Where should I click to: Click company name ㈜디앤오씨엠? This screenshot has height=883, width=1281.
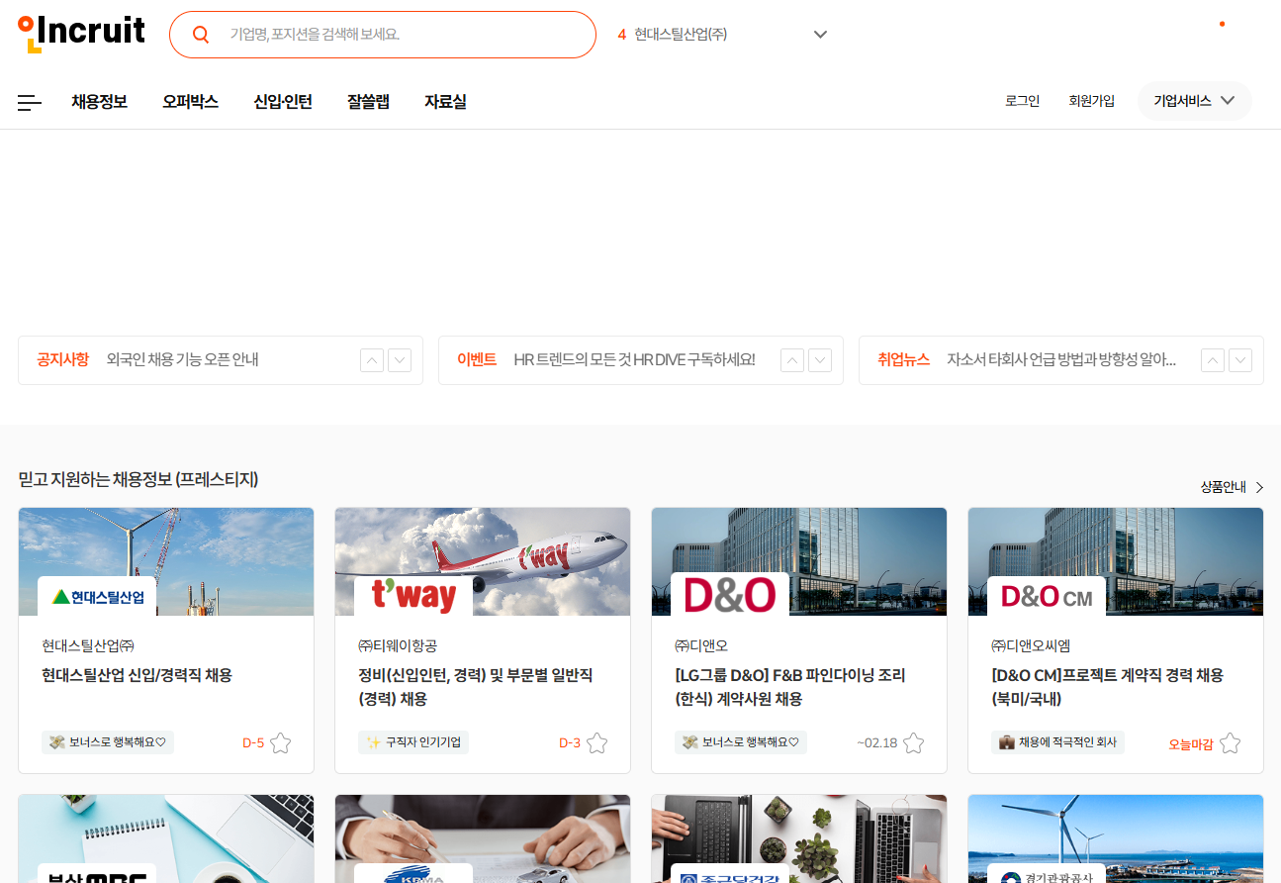[1031, 645]
